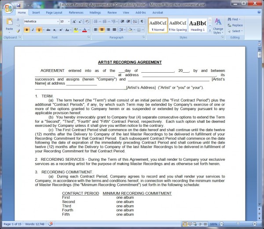Apply subscript formatting
Screen dimensions: 264x229
(55, 30)
